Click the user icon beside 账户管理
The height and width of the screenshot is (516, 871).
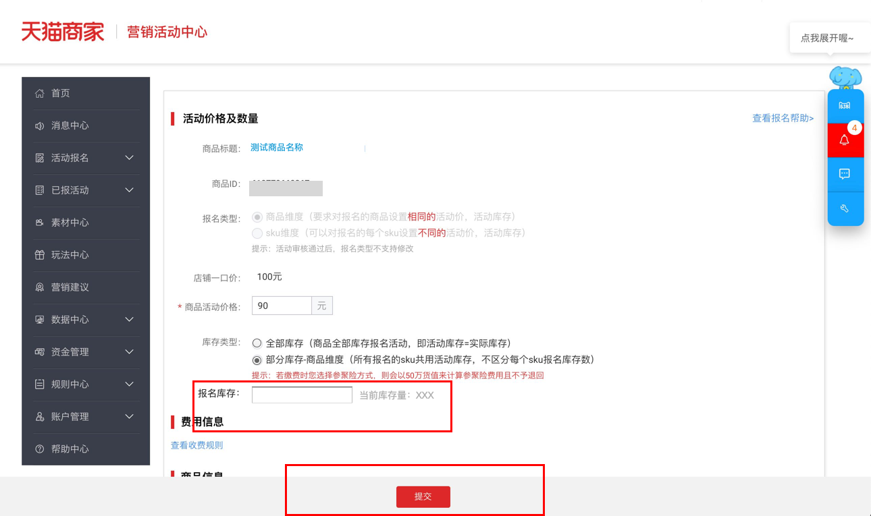pos(39,417)
